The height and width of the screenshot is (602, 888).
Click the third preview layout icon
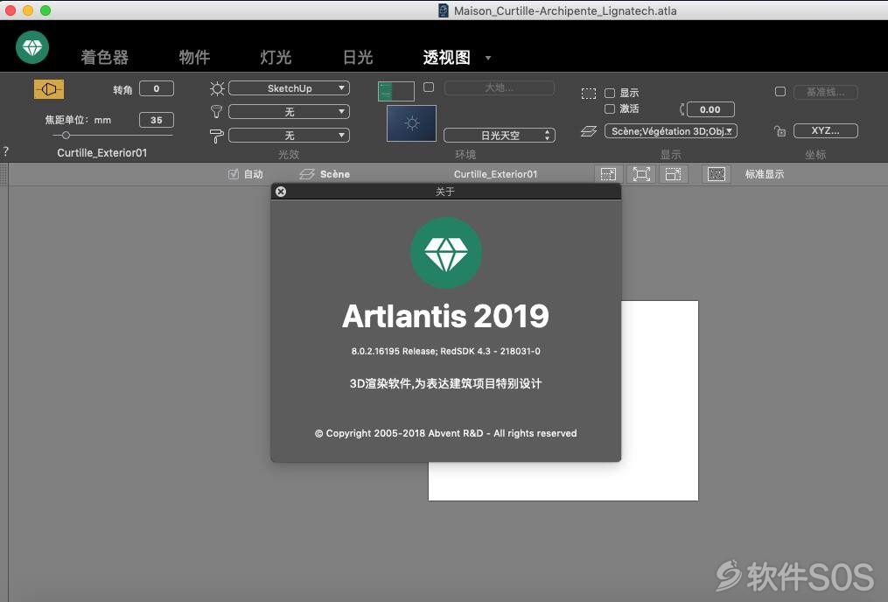[x=674, y=174]
